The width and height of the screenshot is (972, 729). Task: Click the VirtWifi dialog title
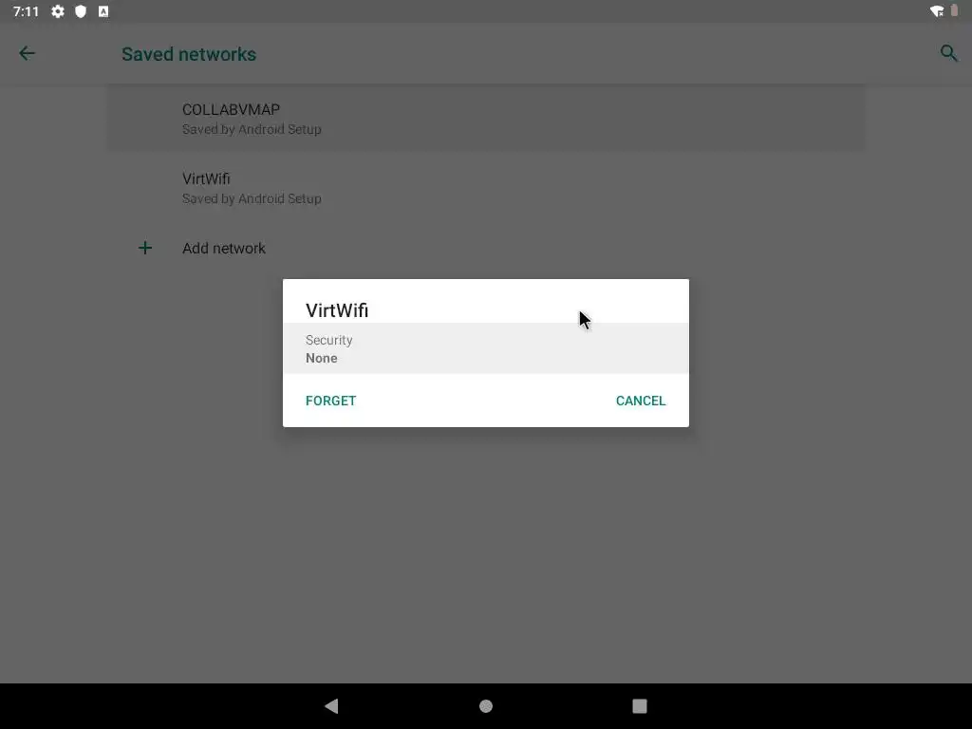(x=337, y=310)
